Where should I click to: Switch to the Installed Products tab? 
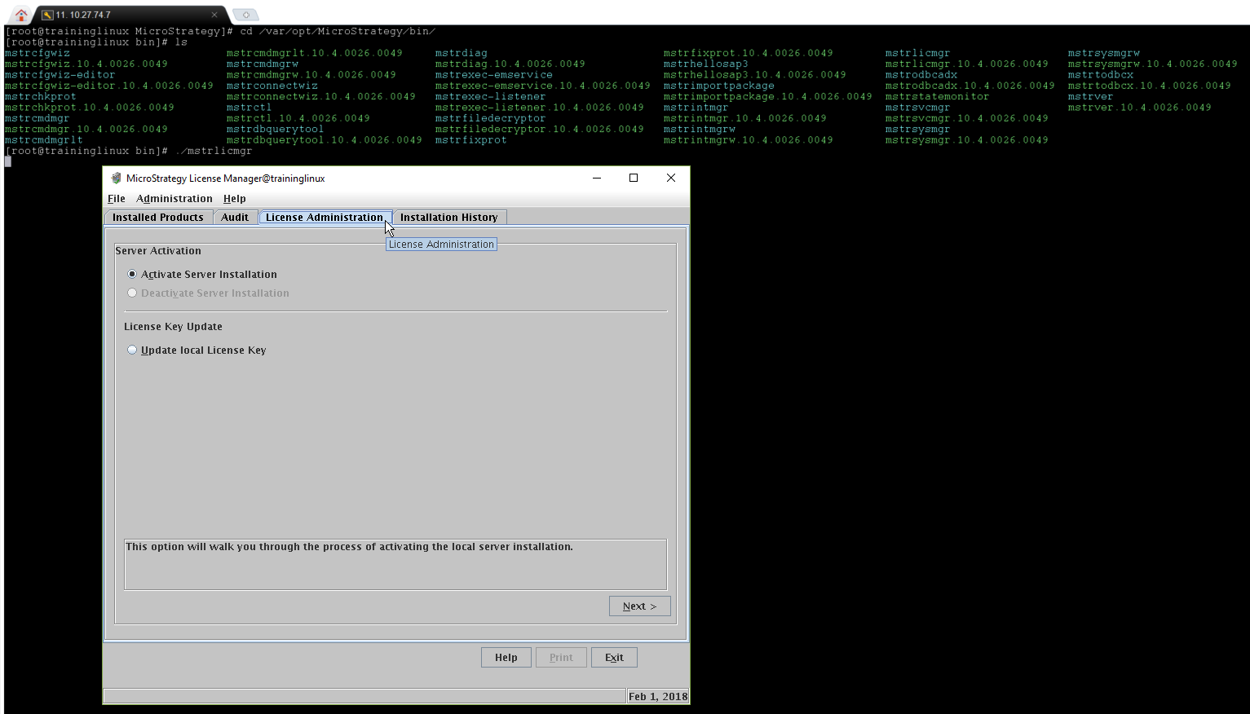[x=157, y=217]
